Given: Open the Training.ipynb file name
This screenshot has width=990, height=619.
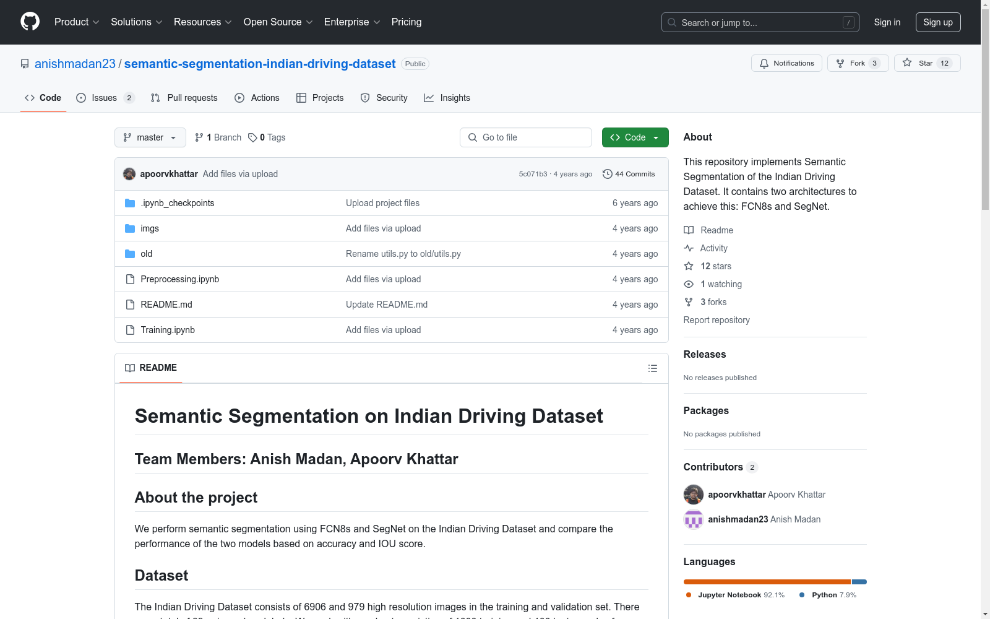Looking at the screenshot, I should coord(168,330).
